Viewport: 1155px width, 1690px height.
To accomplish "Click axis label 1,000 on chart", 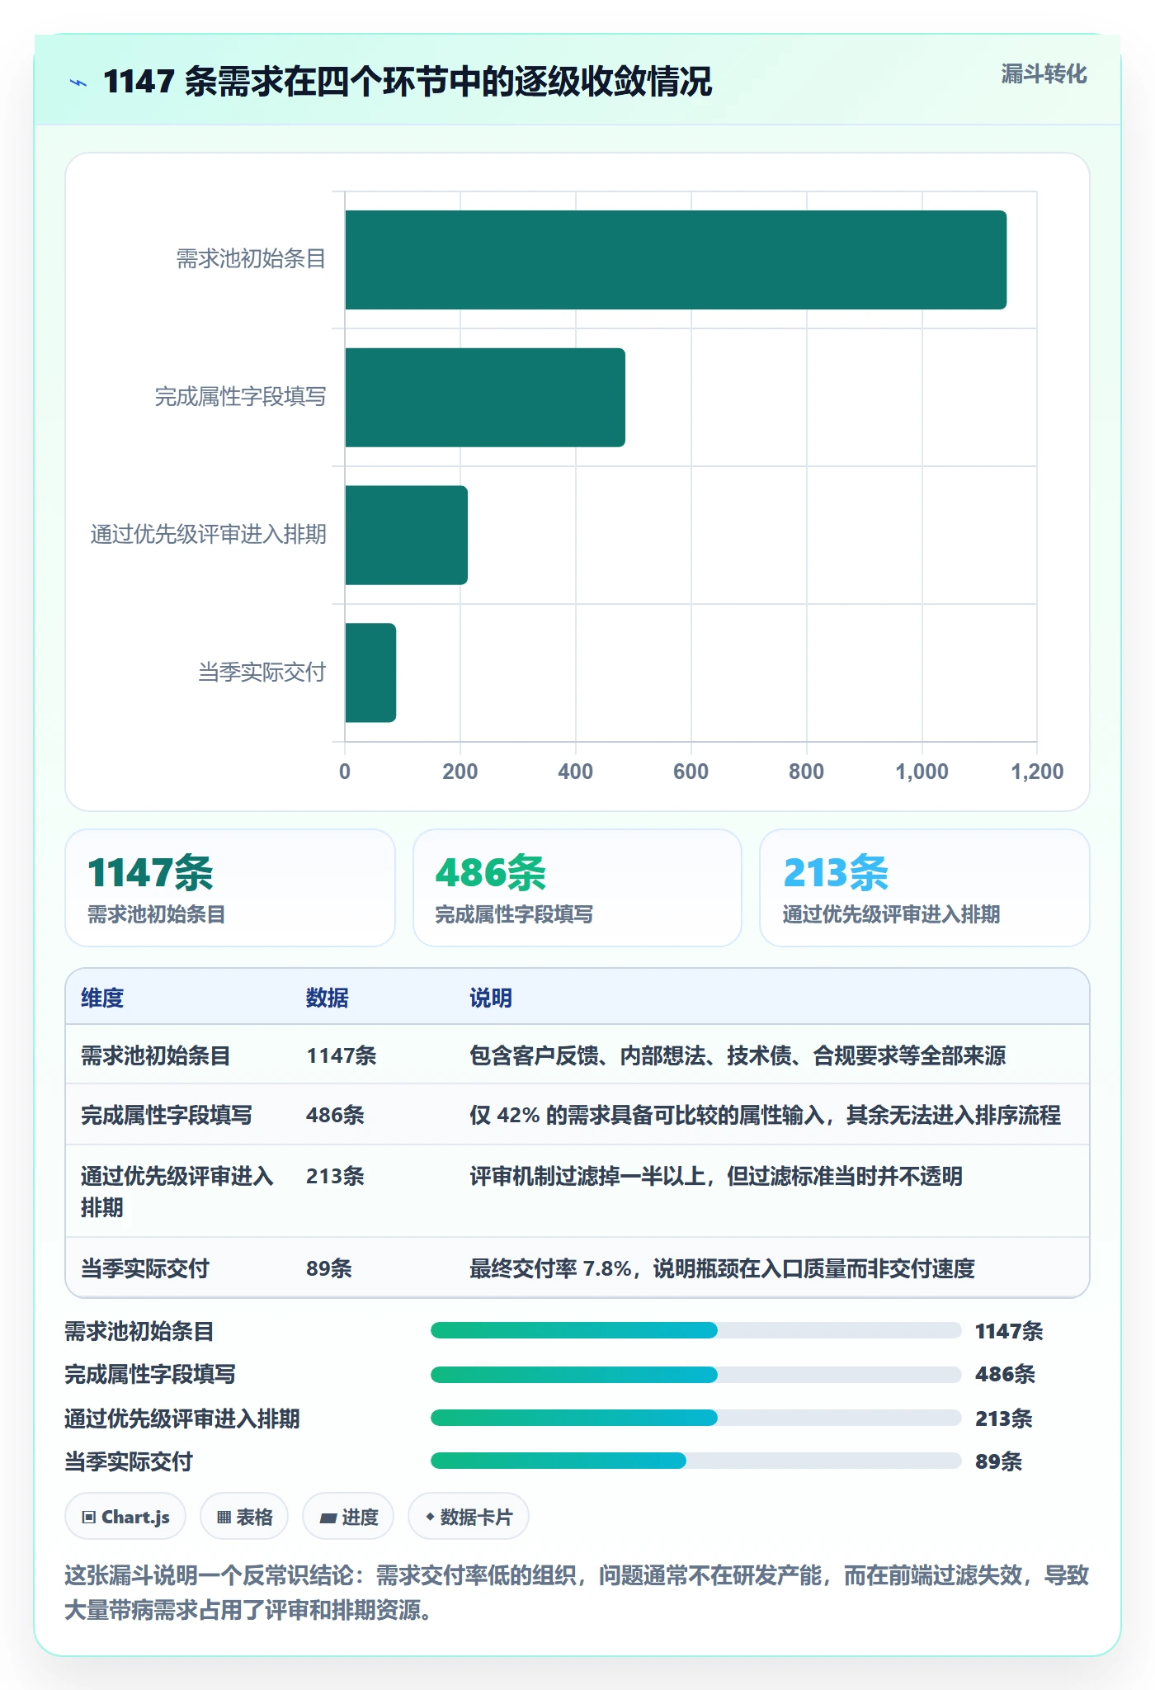I will pyautogui.click(x=922, y=772).
